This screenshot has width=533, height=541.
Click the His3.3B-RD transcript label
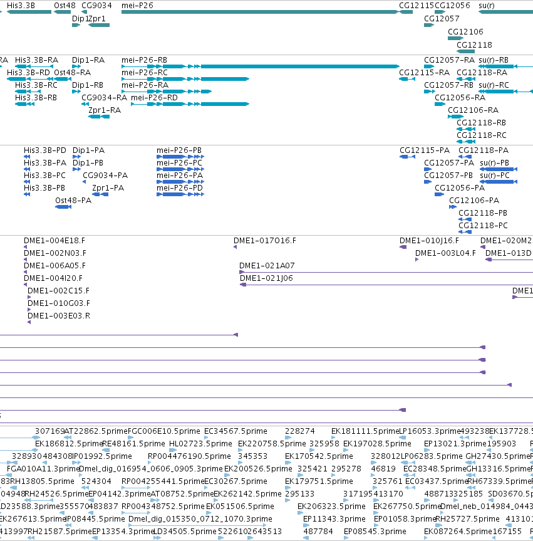(28, 73)
